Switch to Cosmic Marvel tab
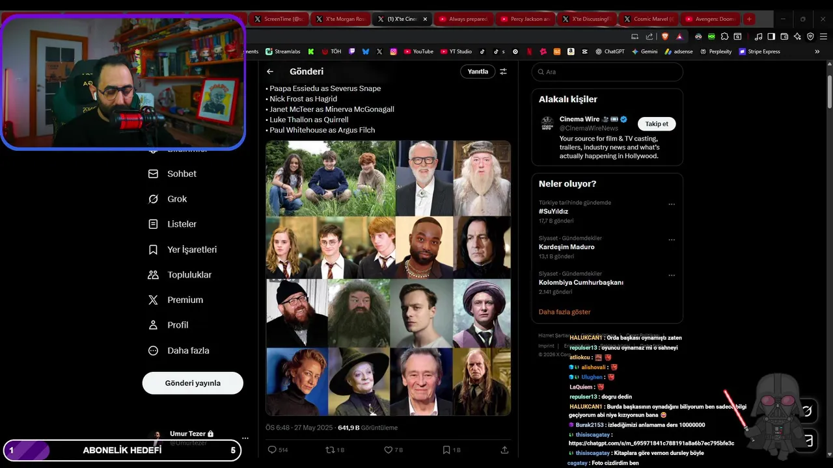The width and height of the screenshot is (833, 468). [x=648, y=19]
